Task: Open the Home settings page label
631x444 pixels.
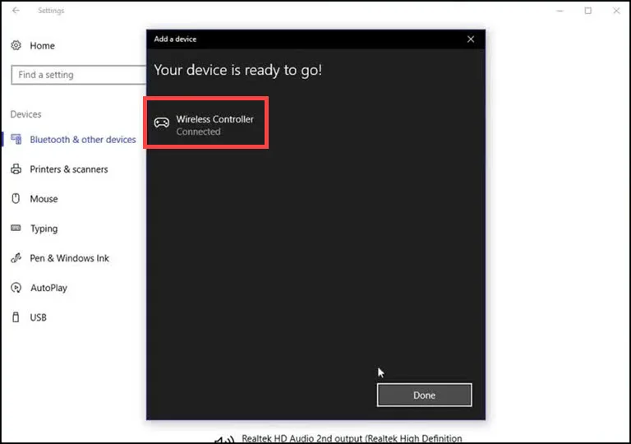Action: click(x=42, y=46)
